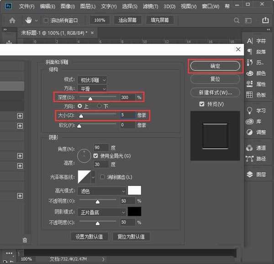Click the 新建样式(W)... button
The width and height of the screenshot is (274, 264).
[x=215, y=93]
